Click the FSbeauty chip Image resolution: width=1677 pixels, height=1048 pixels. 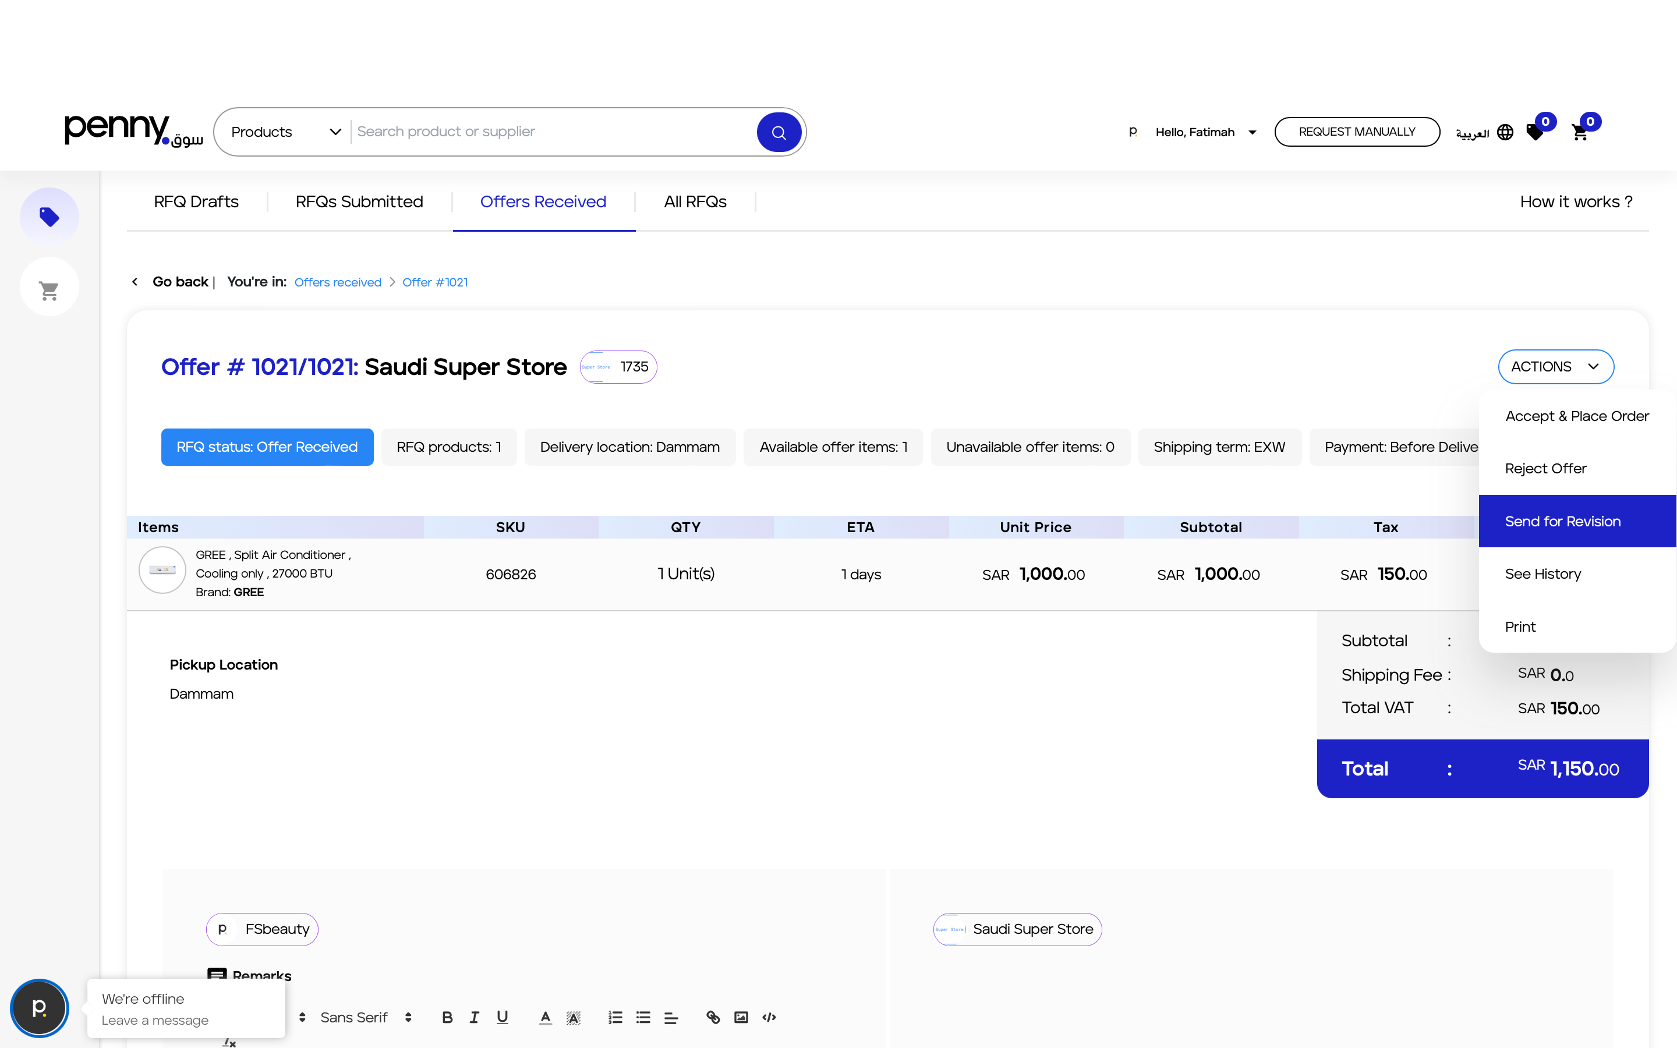[x=262, y=929]
